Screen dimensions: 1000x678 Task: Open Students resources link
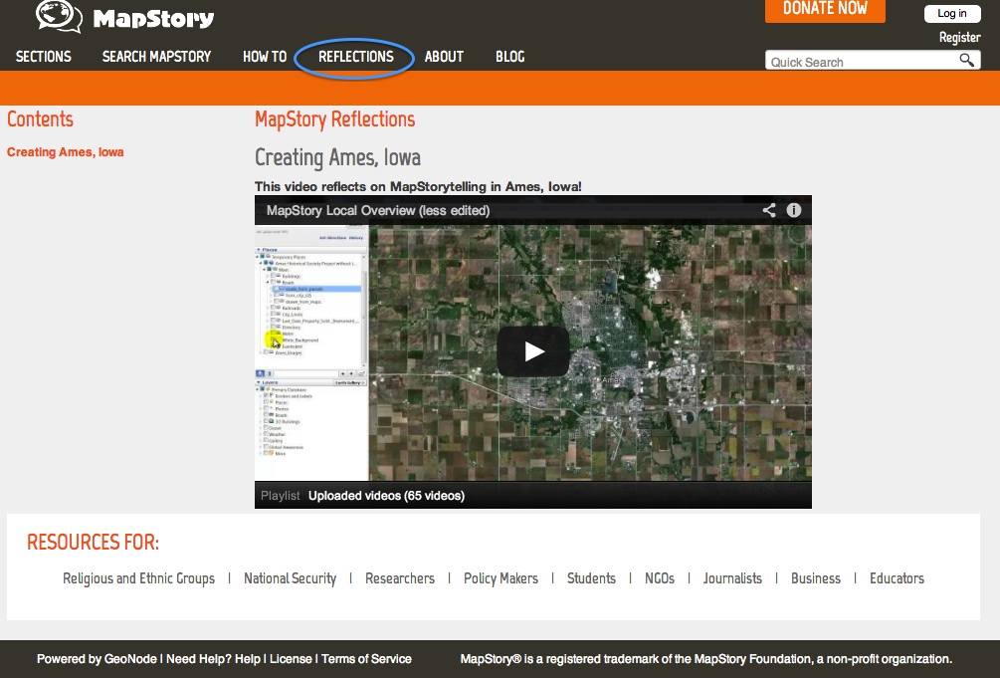591,578
